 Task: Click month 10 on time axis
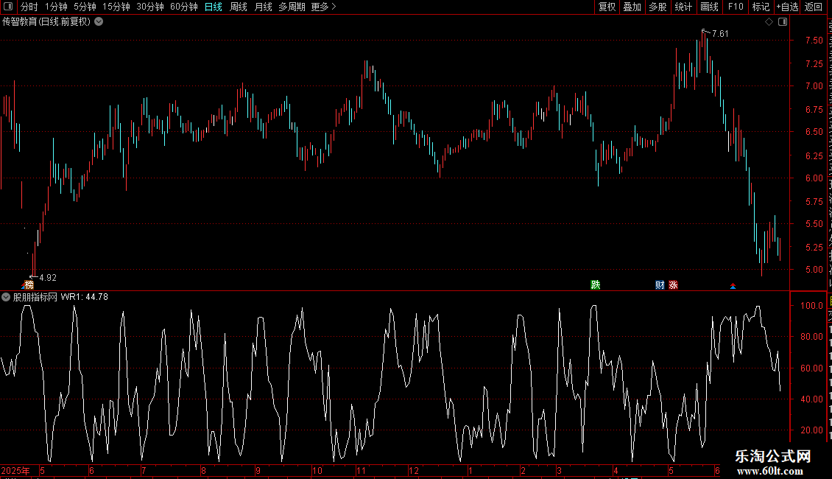coord(317,470)
